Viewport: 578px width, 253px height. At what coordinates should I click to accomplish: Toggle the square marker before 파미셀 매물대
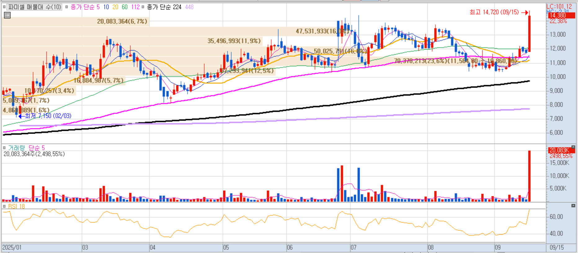4,7
